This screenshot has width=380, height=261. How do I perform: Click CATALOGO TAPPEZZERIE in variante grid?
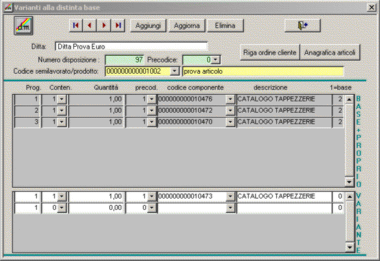coord(284,196)
